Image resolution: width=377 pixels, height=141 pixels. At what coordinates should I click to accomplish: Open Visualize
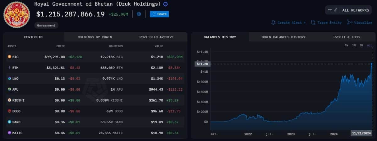363,23
